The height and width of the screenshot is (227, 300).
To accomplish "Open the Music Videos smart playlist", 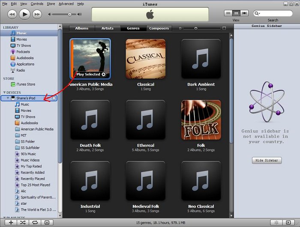I will pyautogui.click(x=29, y=160).
